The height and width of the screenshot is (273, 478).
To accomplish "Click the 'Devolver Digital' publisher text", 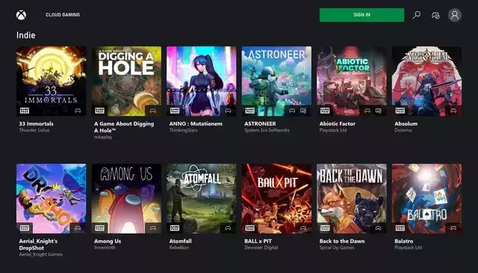I will tap(261, 248).
